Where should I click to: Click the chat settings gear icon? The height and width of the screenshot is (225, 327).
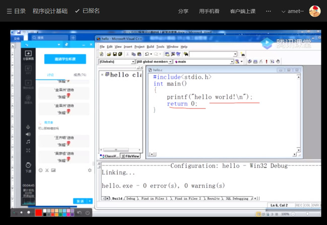pyautogui.click(x=90, y=170)
